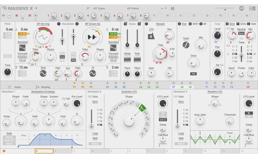Click the wavetable 1 level slider

[x=62, y=37]
